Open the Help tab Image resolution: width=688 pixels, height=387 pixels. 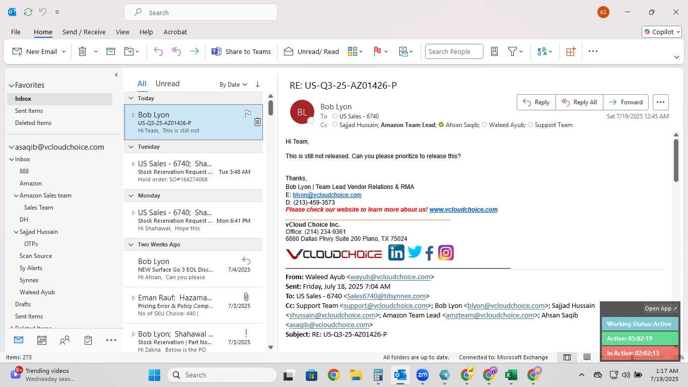click(146, 32)
